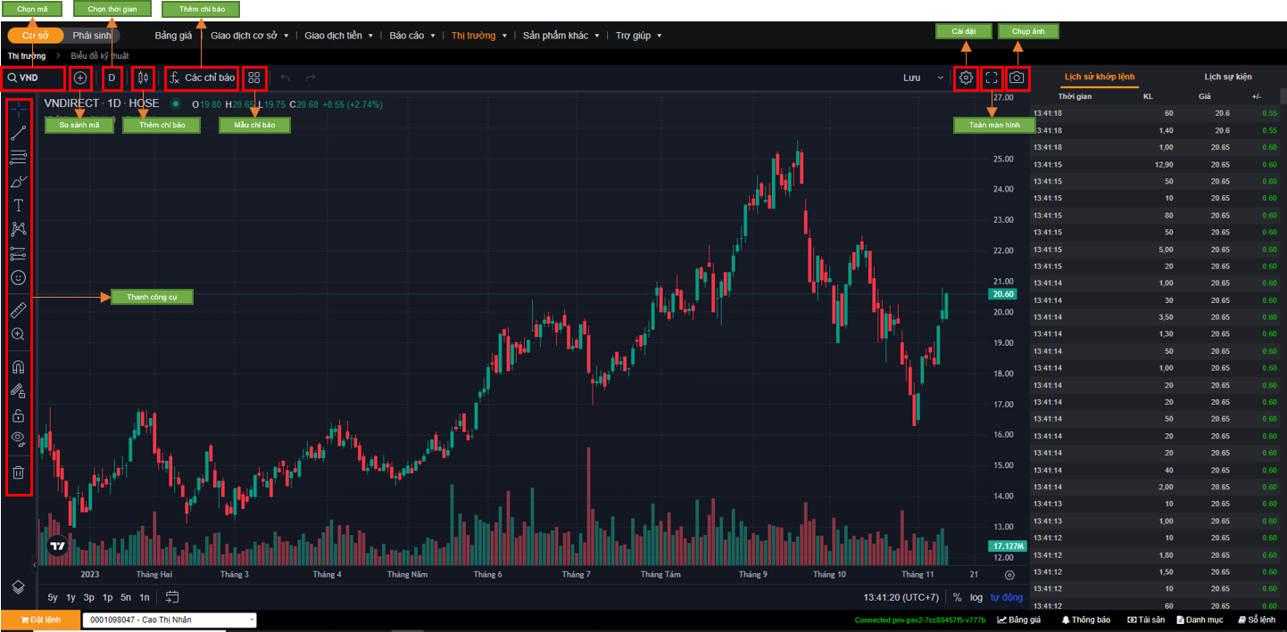Select the trend line drawing tool
Viewport: 1287px width, 632px height.
click(19, 135)
